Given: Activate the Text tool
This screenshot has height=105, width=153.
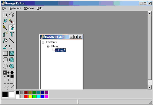Looking at the screenshot, I should (x=12, y=34).
